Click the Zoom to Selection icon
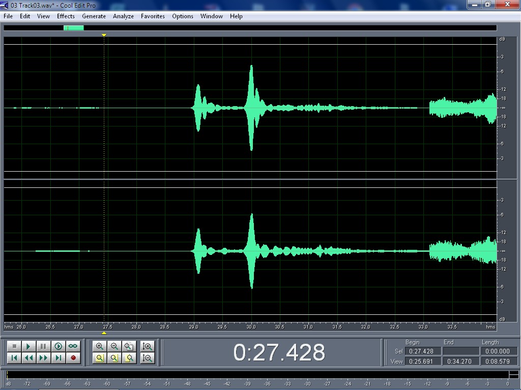 pos(99,358)
